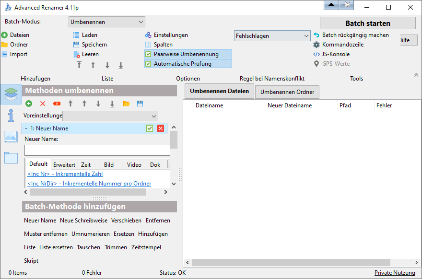Click Batch rückgängig machen undo icon
Viewport: 422px width, 279px height.
pos(316,35)
